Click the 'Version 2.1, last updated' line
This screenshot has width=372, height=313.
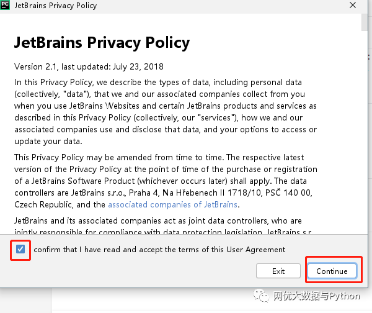(x=89, y=67)
